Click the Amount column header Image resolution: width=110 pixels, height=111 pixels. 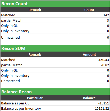pos(89,54)
